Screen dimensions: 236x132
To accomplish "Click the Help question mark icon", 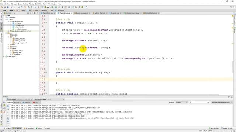I will click(86, 7).
